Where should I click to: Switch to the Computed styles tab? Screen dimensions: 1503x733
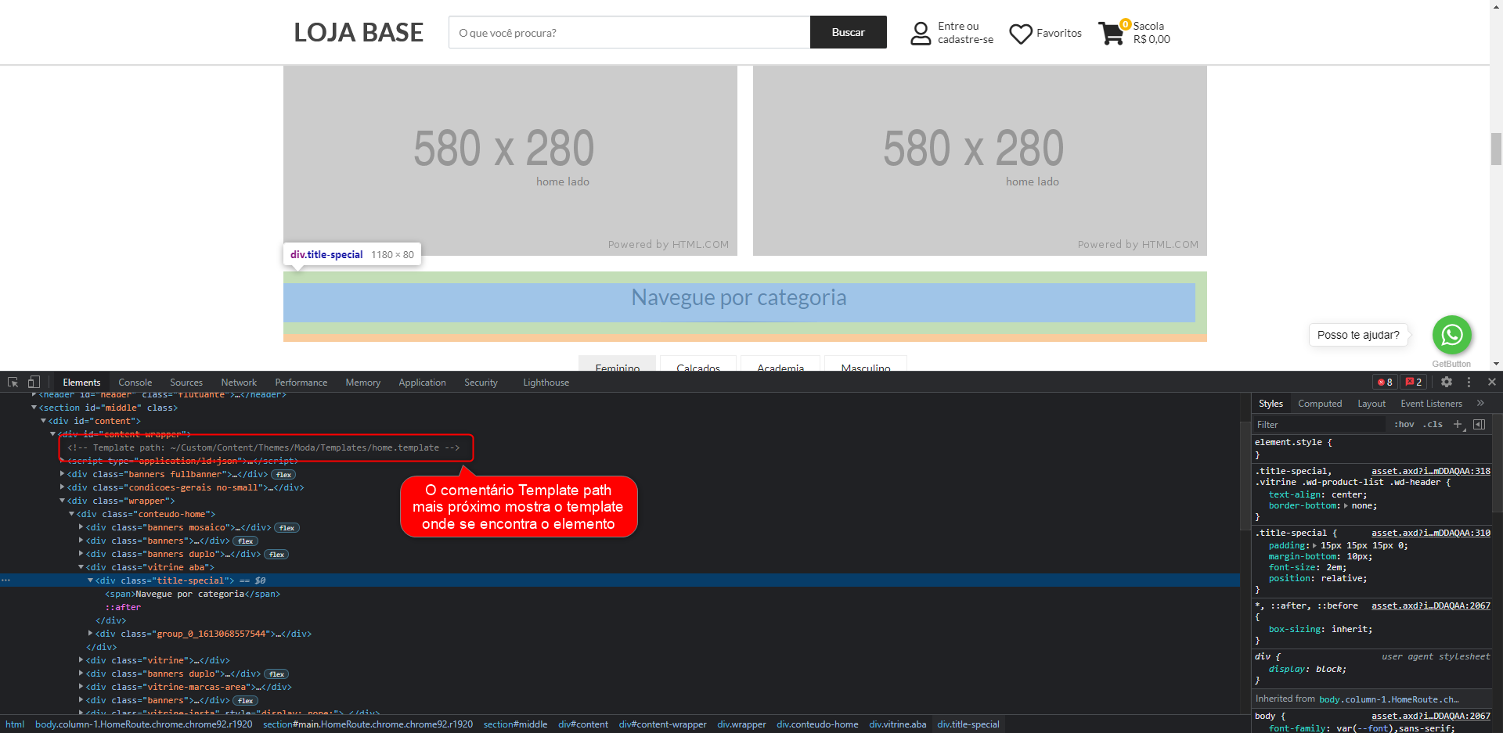click(x=1320, y=404)
